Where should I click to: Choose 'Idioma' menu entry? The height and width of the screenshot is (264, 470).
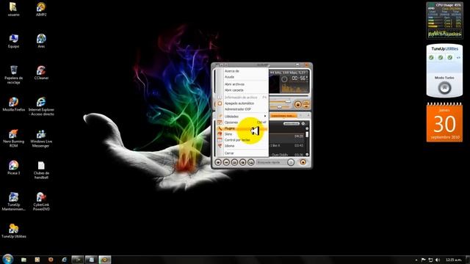click(x=242, y=146)
